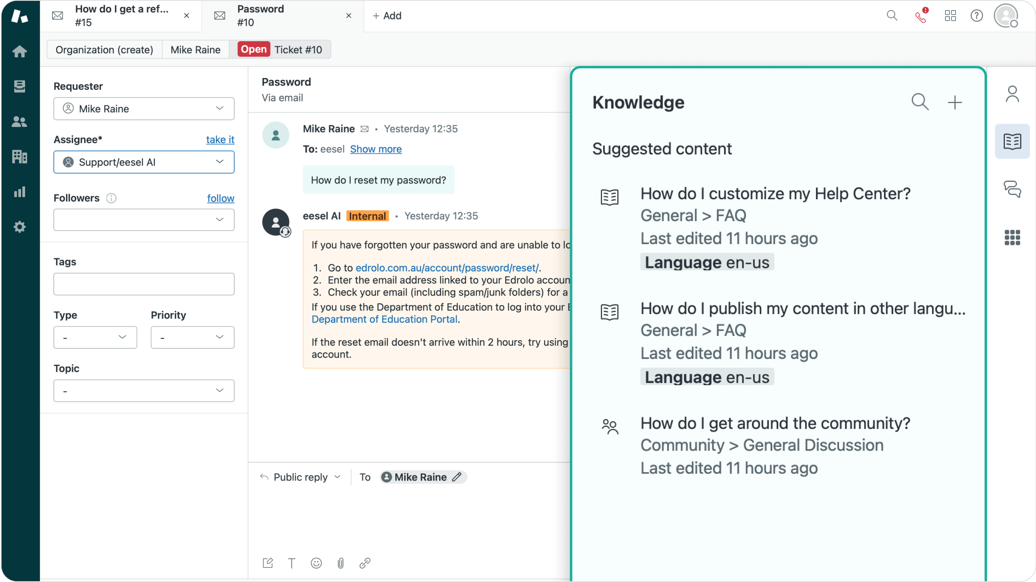Click the take it assignee link
This screenshot has width=1036, height=582.
point(220,139)
